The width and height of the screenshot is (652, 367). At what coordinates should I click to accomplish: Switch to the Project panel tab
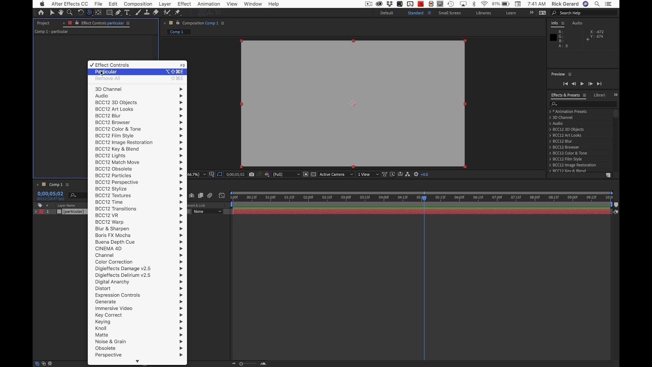click(x=43, y=23)
